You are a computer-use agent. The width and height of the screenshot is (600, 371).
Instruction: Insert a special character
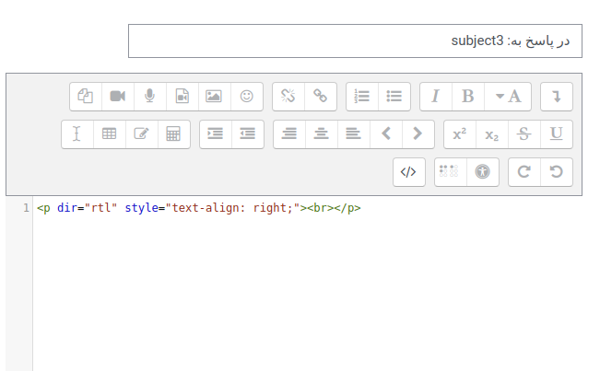point(142,134)
